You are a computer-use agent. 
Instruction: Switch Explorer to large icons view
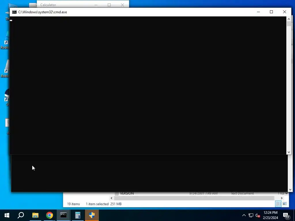(285, 204)
